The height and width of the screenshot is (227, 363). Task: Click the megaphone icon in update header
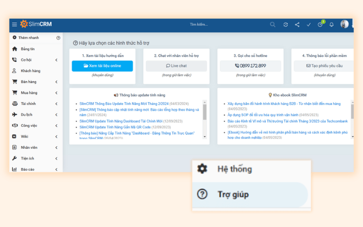tap(116, 95)
